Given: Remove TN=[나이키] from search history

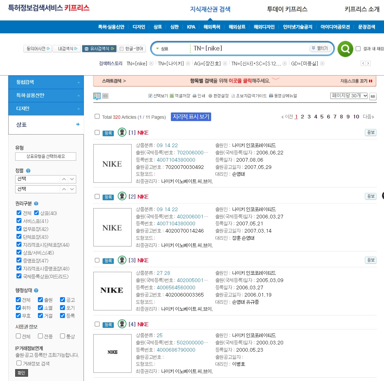Looking at the screenshot, I should tap(188, 63).
